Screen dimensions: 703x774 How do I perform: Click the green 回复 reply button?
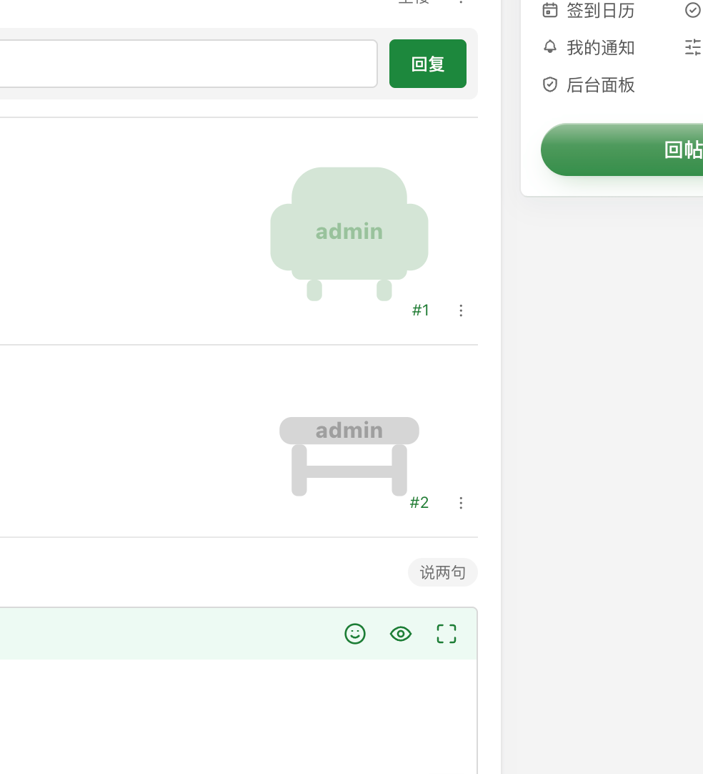pos(427,64)
